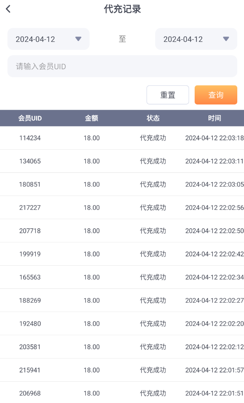Image resolution: width=244 pixels, height=403 pixels.
Task: Click the 时间 column header
Action: click(x=214, y=118)
